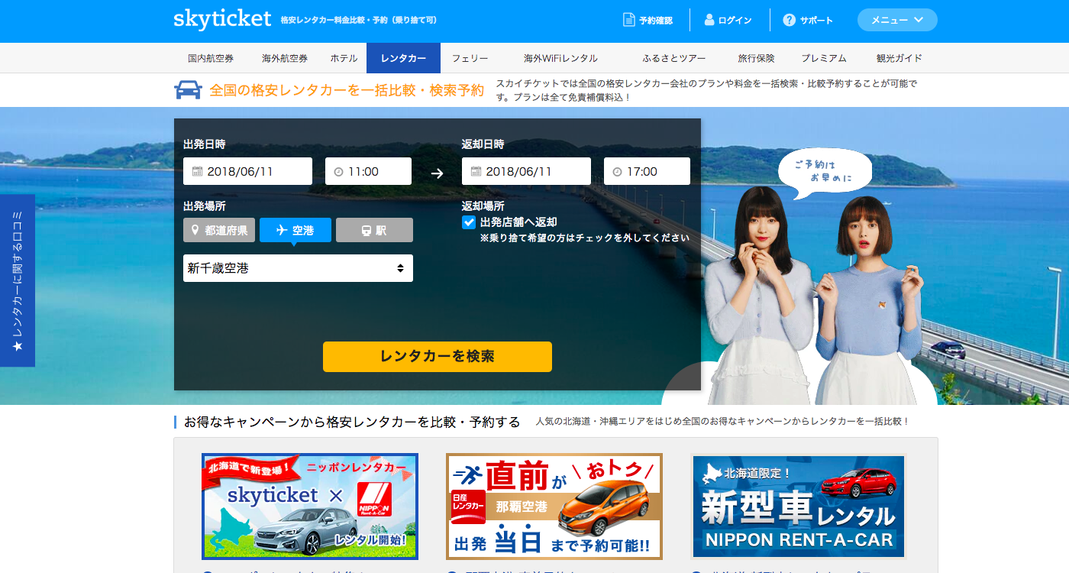Open the ふるさとツアー tab
1069x573 pixels.
click(674, 58)
